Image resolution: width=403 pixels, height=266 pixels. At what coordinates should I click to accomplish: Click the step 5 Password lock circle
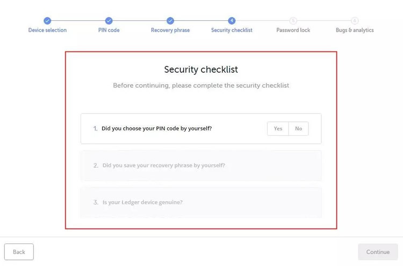293,21
